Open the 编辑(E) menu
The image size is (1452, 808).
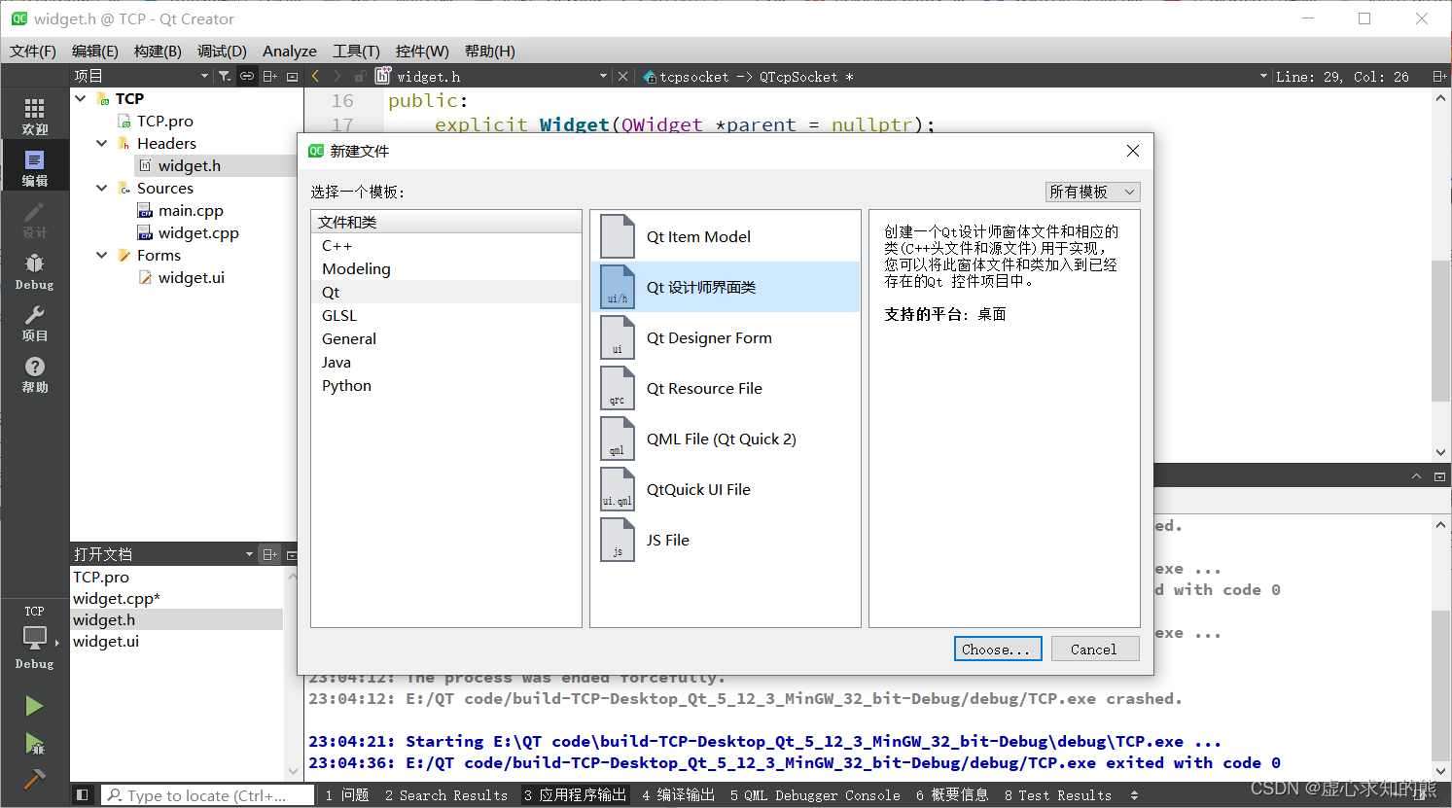tap(94, 51)
